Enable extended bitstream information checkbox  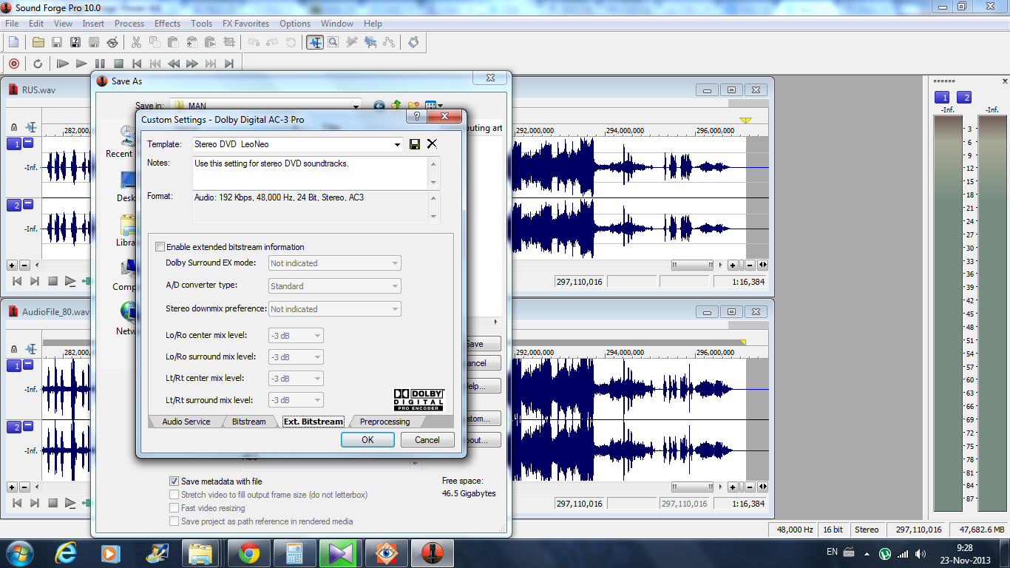[x=160, y=247]
